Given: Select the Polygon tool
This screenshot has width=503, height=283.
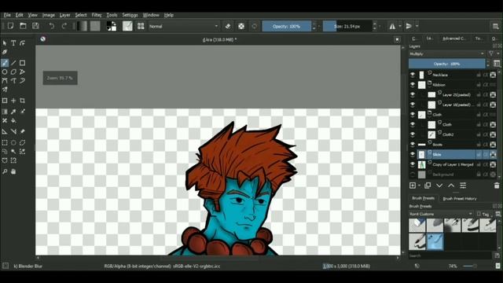Looking at the screenshot, I should click(x=13, y=72).
